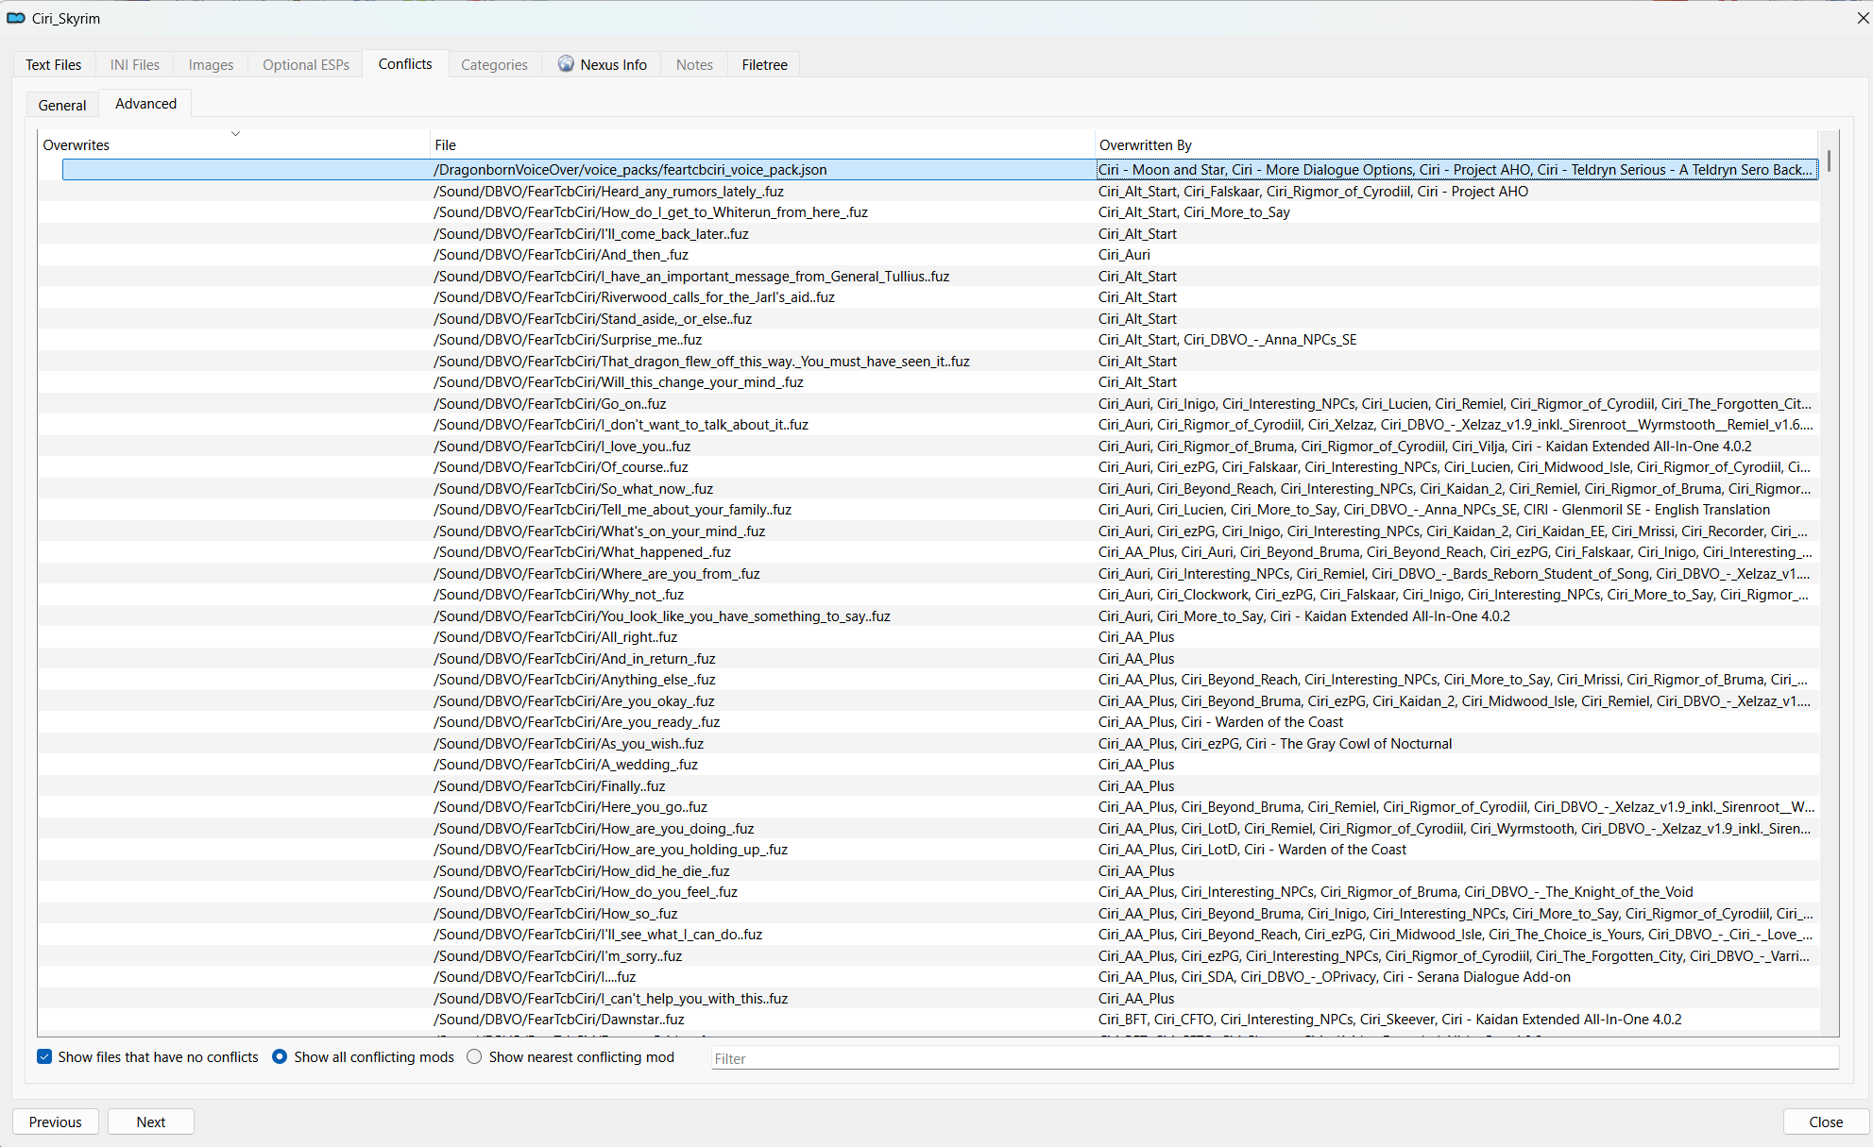
Task: Click the Ciri_Skyrim window title icon
Action: 16,18
